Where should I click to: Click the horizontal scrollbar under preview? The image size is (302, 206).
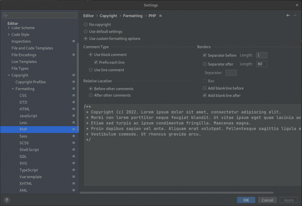(176, 193)
